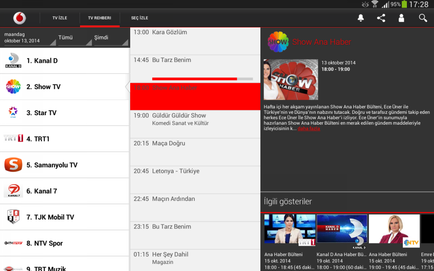Tap the 17:28 clock in status bar
Image resolution: width=434 pixels, height=271 pixels.
coord(419,5)
